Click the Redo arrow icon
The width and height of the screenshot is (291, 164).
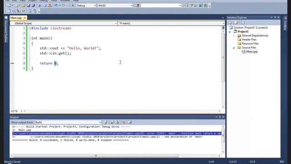tap(64, 5)
